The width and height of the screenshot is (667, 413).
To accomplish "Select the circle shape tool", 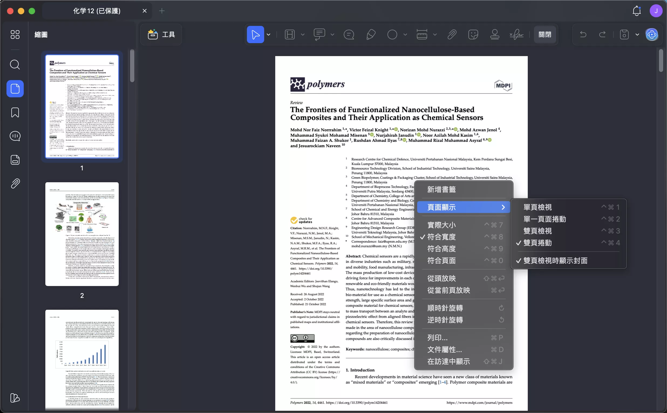I will (392, 35).
